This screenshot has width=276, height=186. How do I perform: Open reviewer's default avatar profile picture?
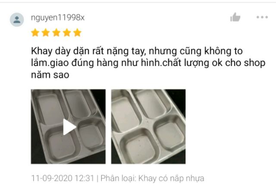click(x=17, y=19)
